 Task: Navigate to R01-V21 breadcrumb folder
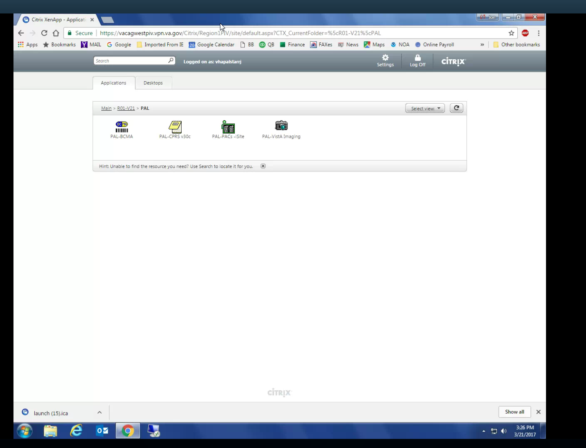tap(126, 108)
